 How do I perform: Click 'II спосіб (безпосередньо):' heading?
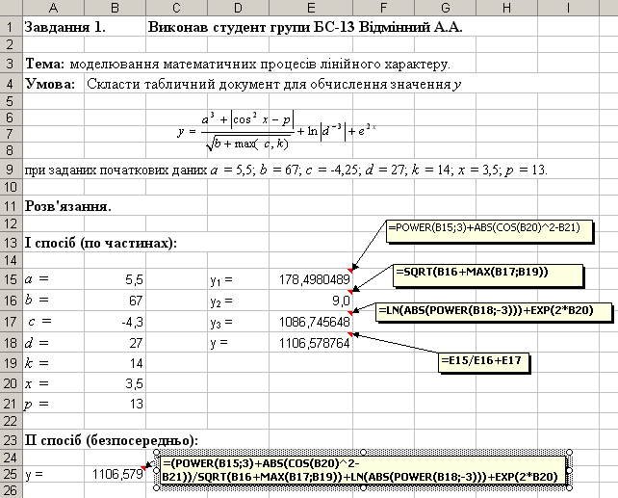(112, 440)
